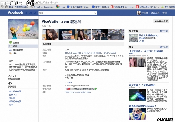The image size is (175, 122).
Task: Open notifications globe icon
Action: tap(35, 13)
